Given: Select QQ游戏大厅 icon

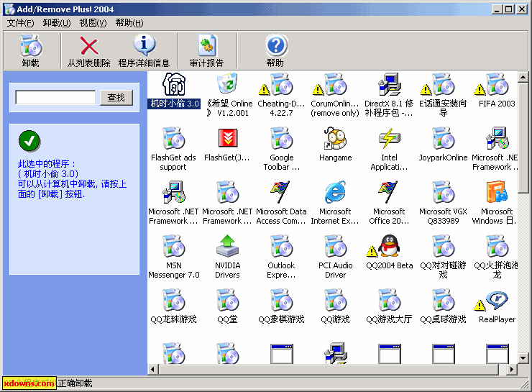Looking at the screenshot, I should [x=390, y=300].
